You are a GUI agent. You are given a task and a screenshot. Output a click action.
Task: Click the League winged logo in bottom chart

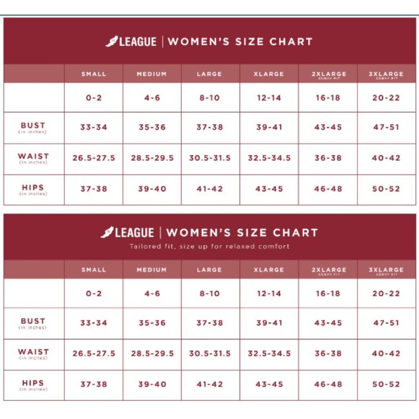(127, 232)
